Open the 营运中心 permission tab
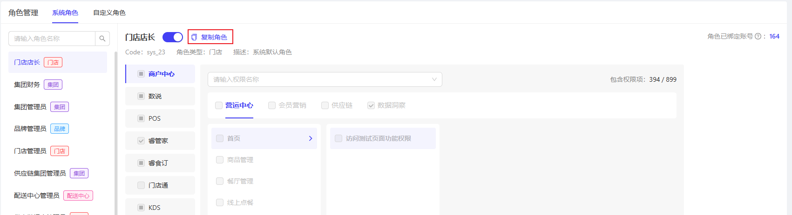Image resolution: width=792 pixels, height=215 pixels. (239, 105)
